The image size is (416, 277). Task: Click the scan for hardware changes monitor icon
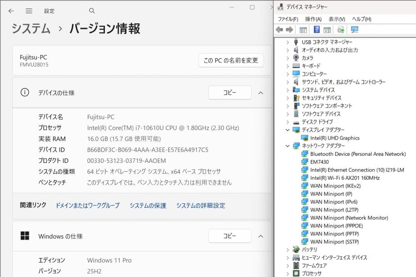[x=354, y=30]
